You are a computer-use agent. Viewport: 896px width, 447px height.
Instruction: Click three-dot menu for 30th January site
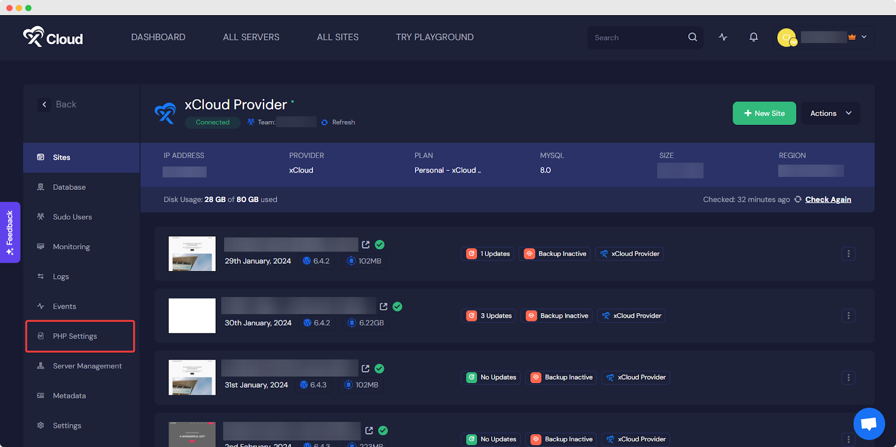(x=848, y=316)
